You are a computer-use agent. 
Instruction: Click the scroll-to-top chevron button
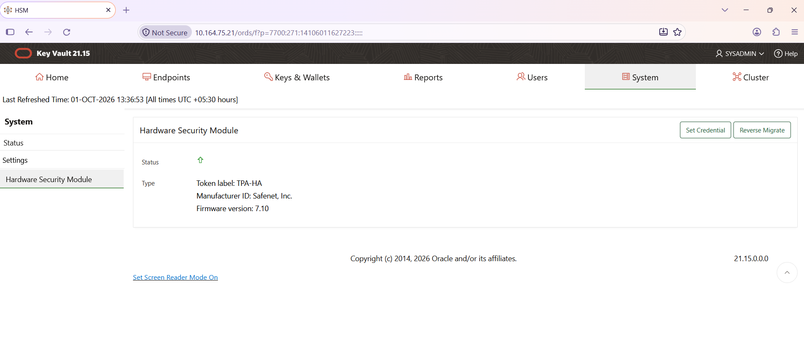[x=787, y=273]
